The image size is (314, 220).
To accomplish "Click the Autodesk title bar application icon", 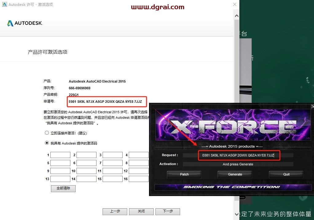I will (x=4, y=4).
